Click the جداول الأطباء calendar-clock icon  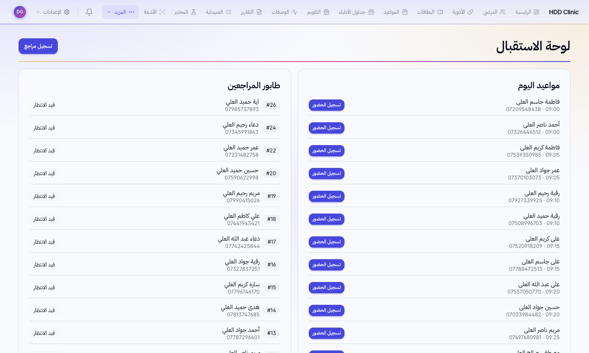pyautogui.click(x=371, y=12)
